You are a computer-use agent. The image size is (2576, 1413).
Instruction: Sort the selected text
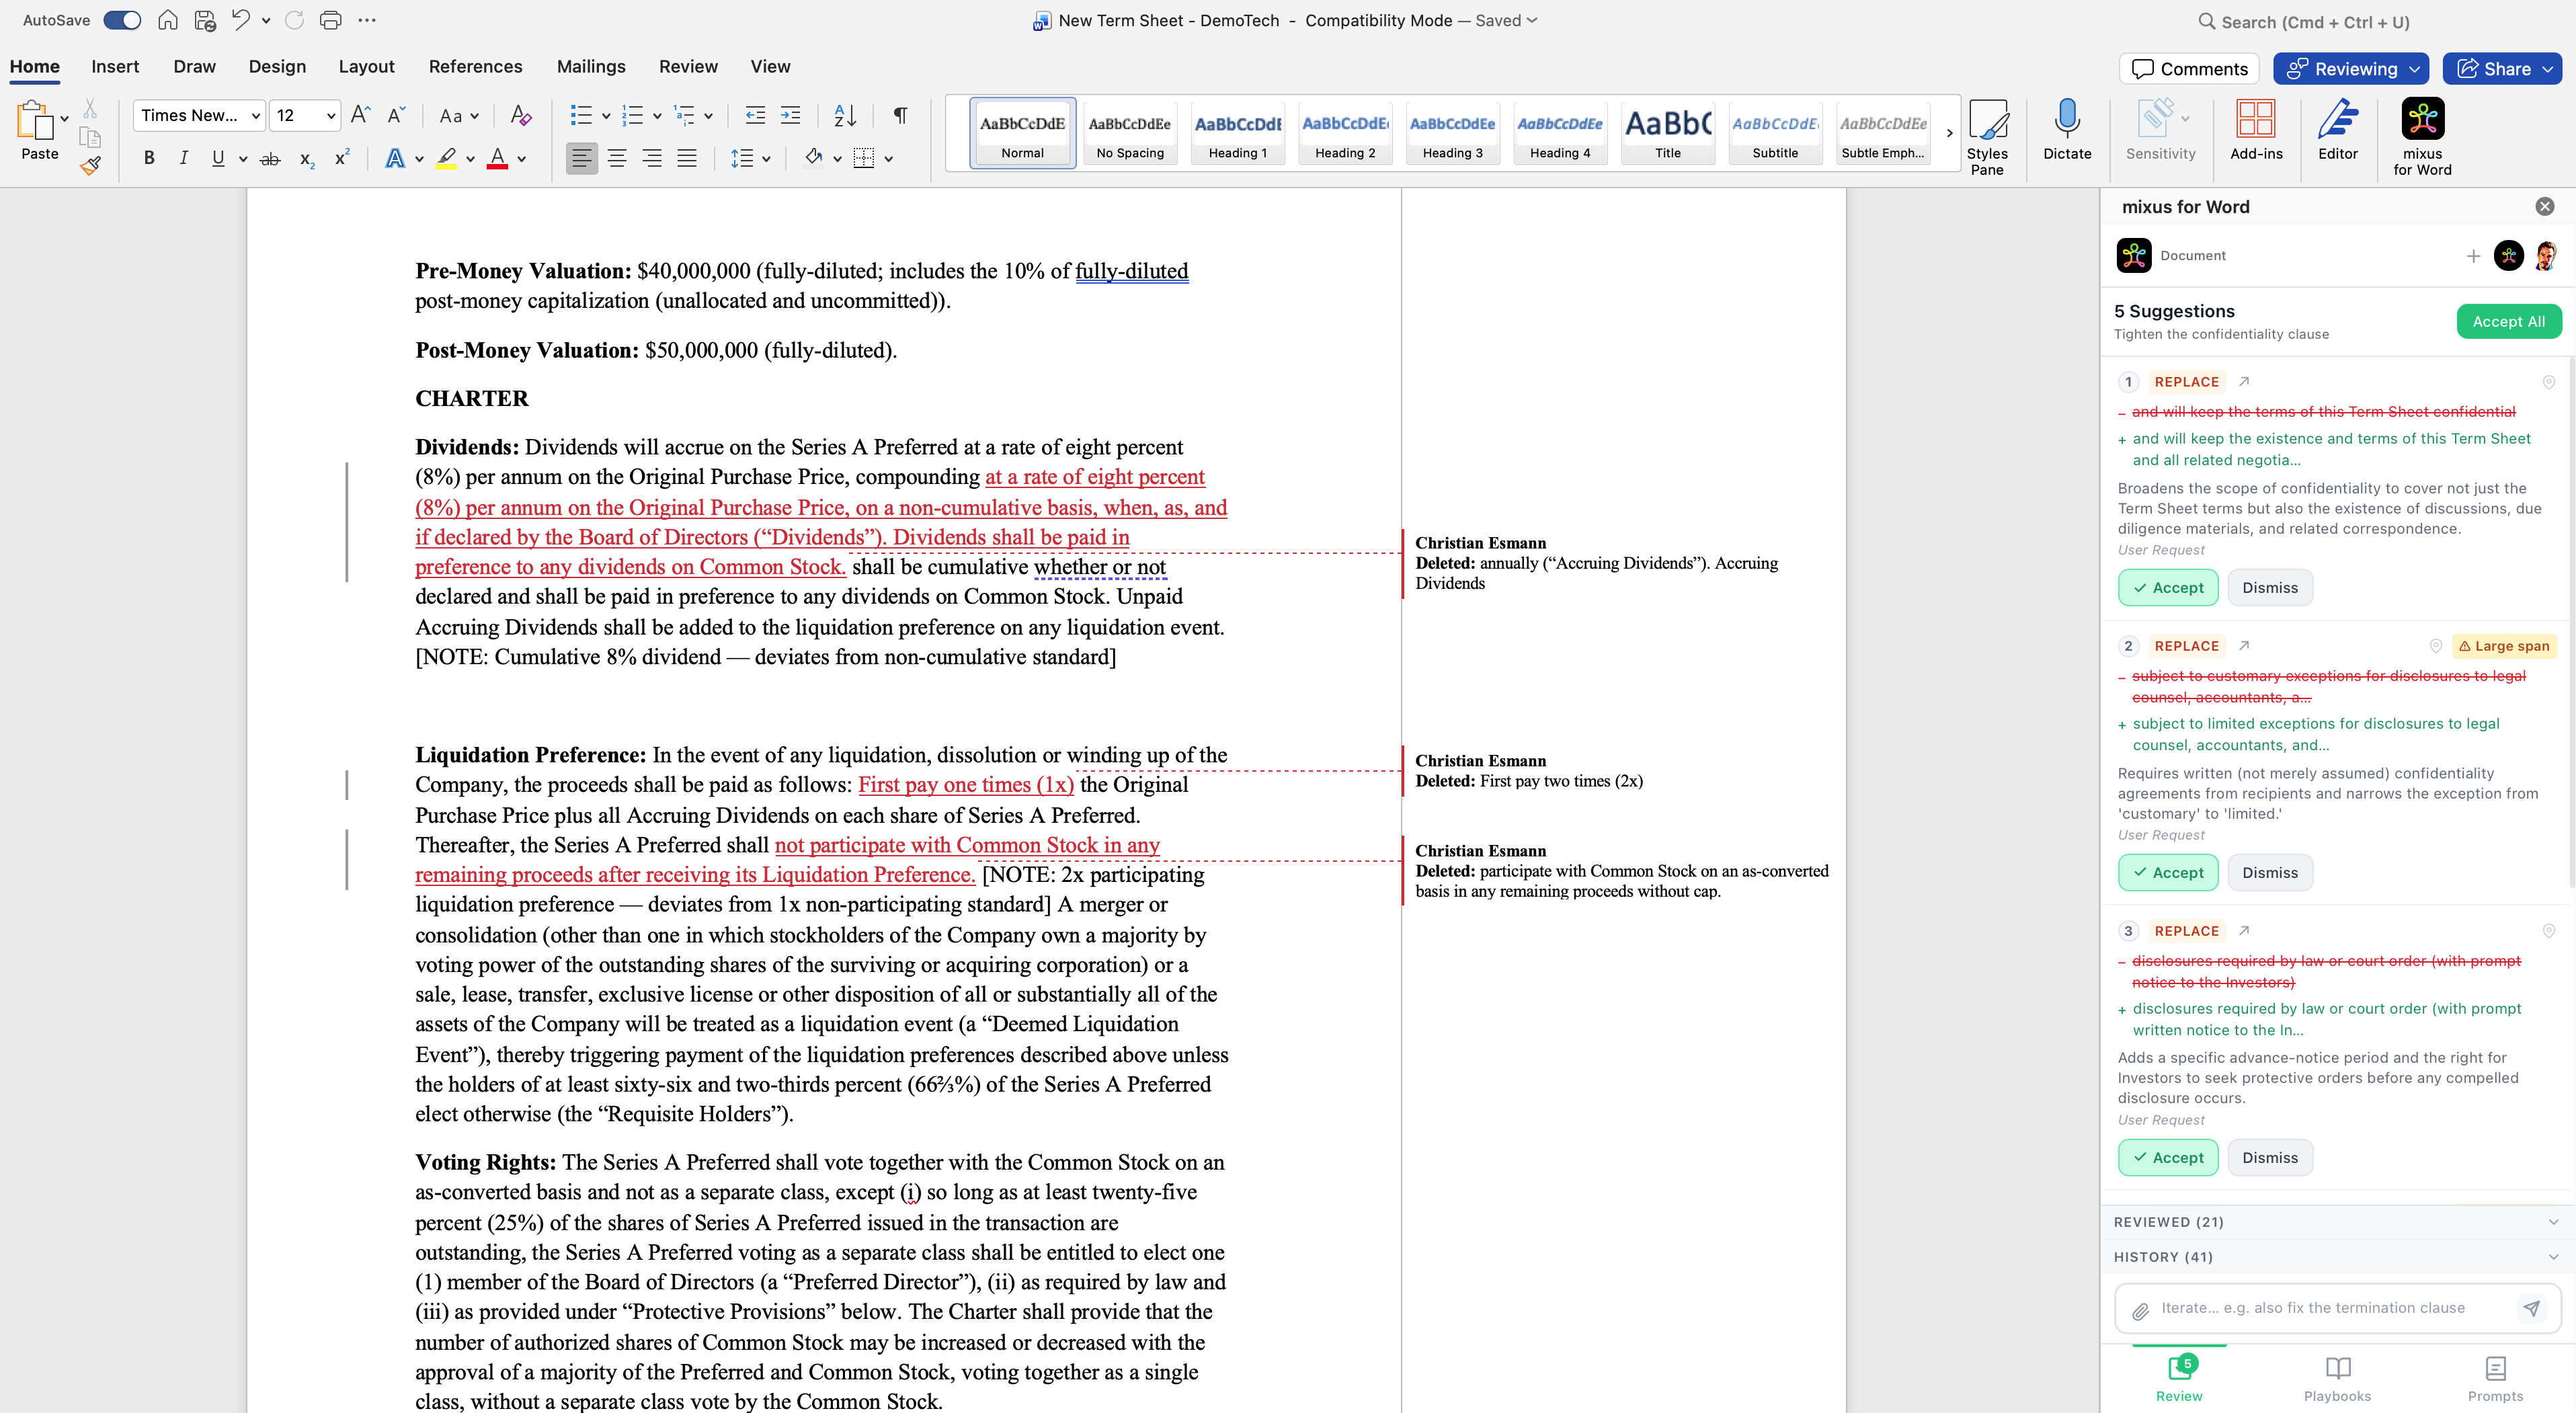(843, 115)
